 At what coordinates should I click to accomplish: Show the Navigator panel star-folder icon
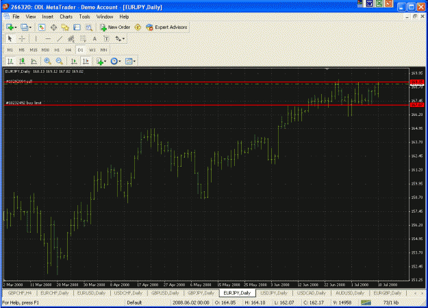(x=65, y=27)
